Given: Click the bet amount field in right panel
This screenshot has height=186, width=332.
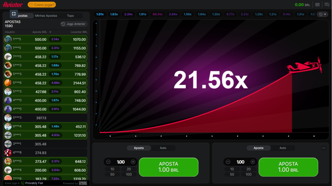Looking at the screenshot, I should point(240,162).
